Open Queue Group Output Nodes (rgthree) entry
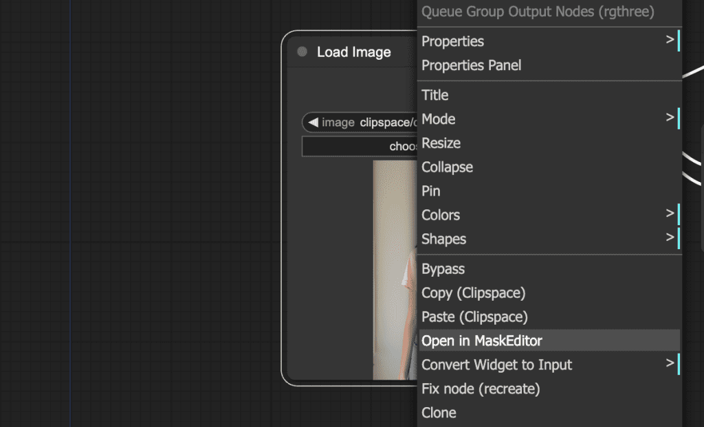 (x=549, y=12)
